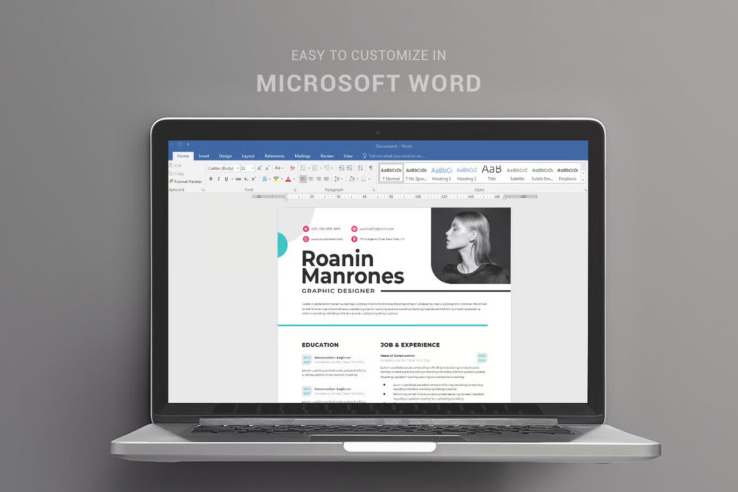Image resolution: width=738 pixels, height=492 pixels.
Task: Click the Sort icon in Paragraph group
Action: 360,168
